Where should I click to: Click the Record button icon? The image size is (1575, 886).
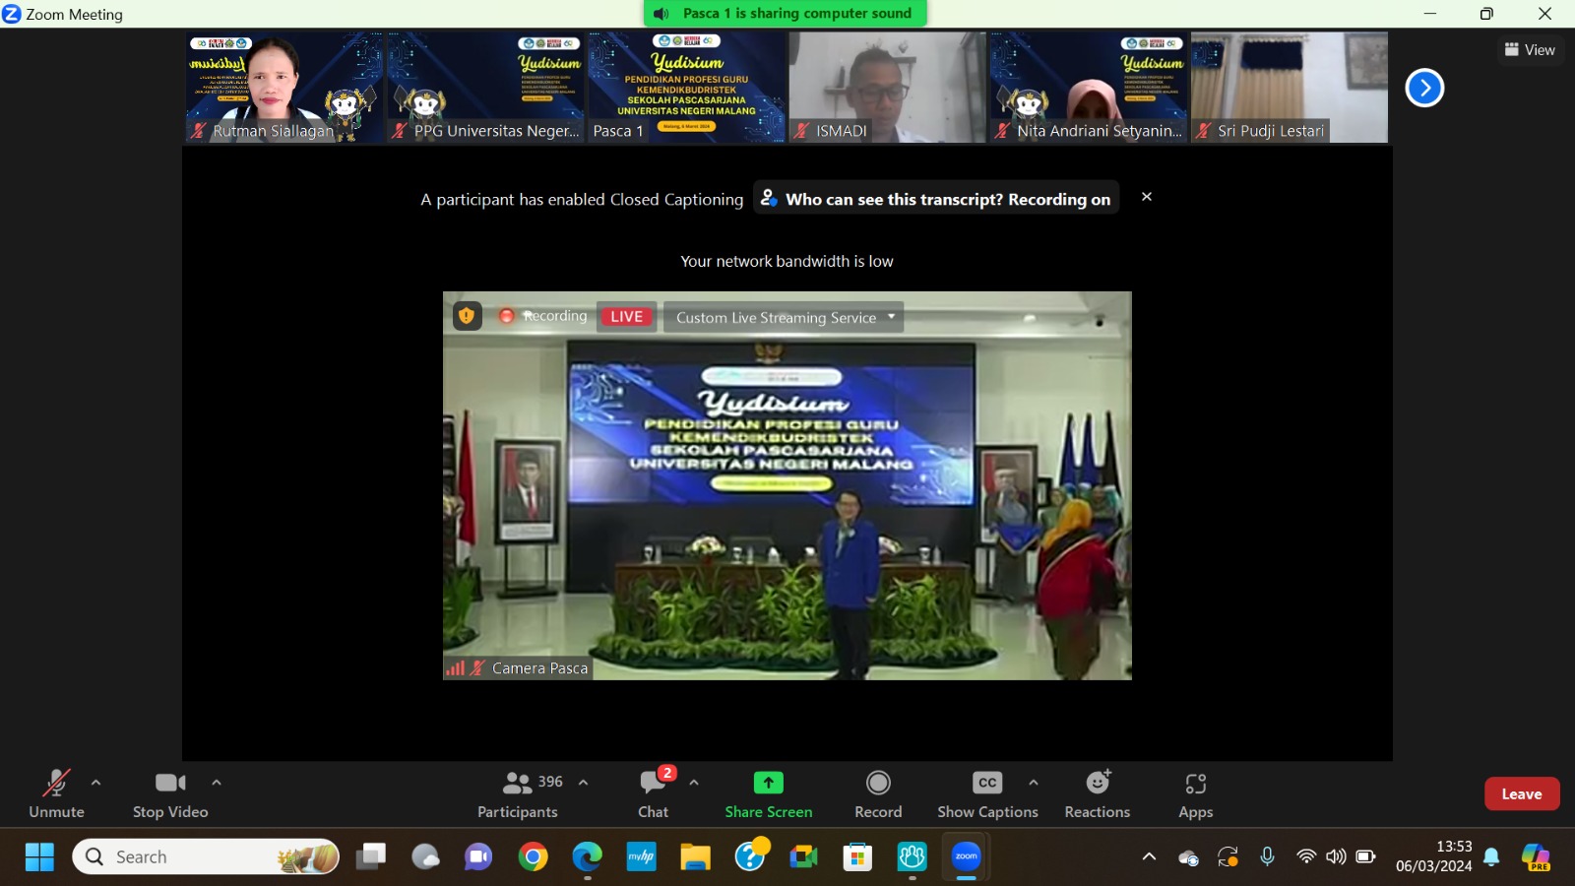(878, 783)
